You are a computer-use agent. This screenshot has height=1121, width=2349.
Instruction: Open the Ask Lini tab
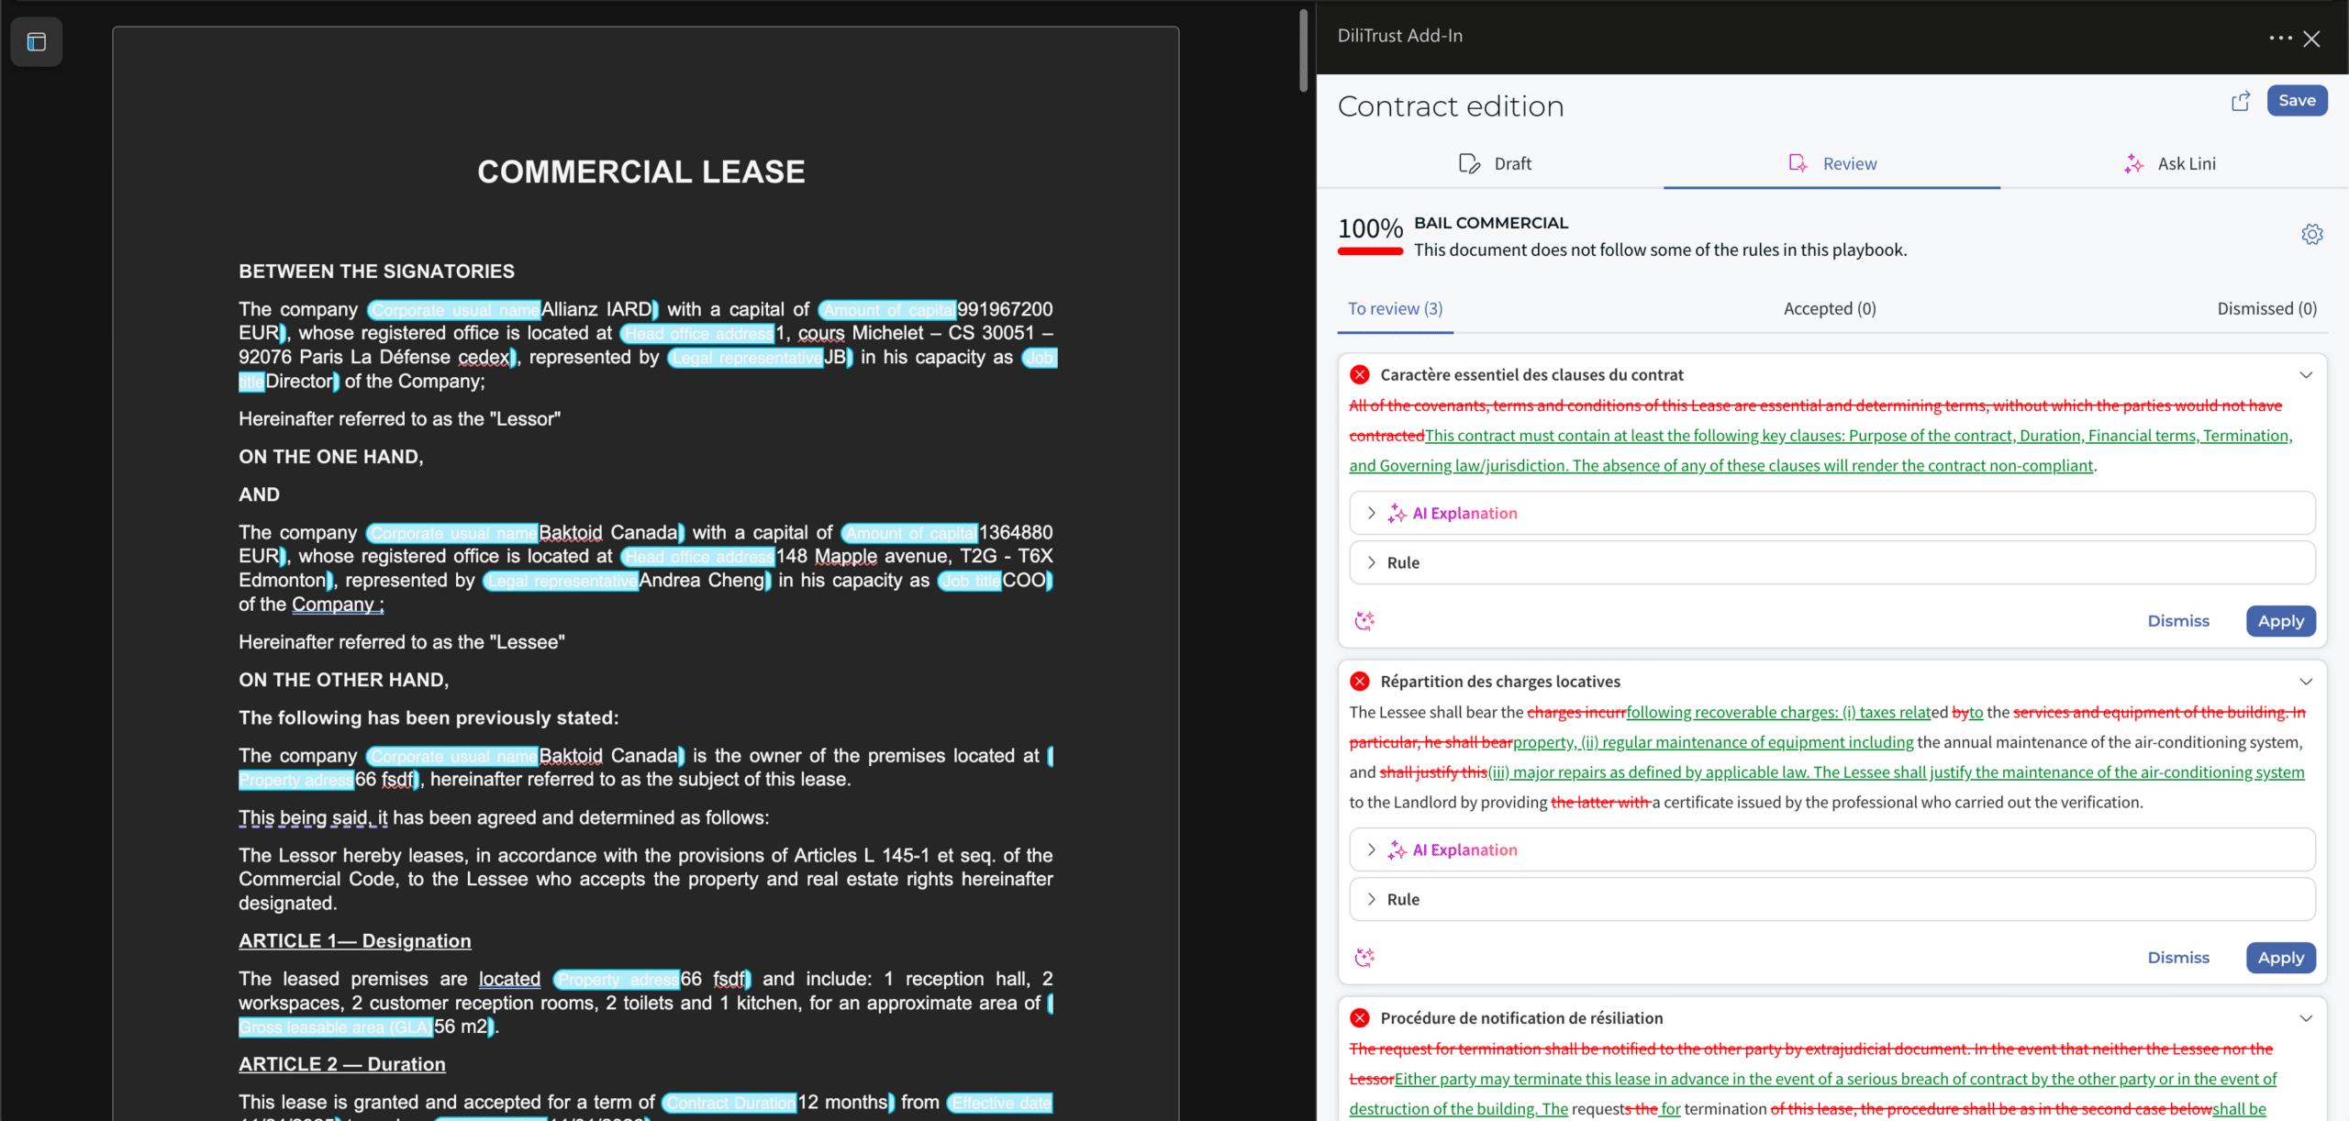pyautogui.click(x=2169, y=163)
